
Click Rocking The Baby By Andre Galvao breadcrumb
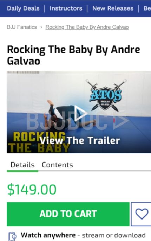(x=87, y=27)
